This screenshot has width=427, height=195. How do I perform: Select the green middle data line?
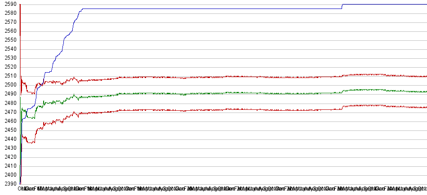(225, 93)
